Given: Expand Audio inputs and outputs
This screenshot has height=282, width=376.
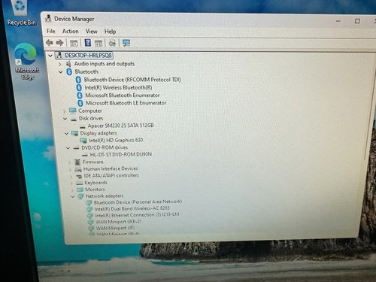Looking at the screenshot, I should pos(59,64).
